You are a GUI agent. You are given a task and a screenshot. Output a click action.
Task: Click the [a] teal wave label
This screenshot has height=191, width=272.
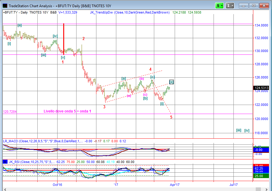click(x=124, y=79)
